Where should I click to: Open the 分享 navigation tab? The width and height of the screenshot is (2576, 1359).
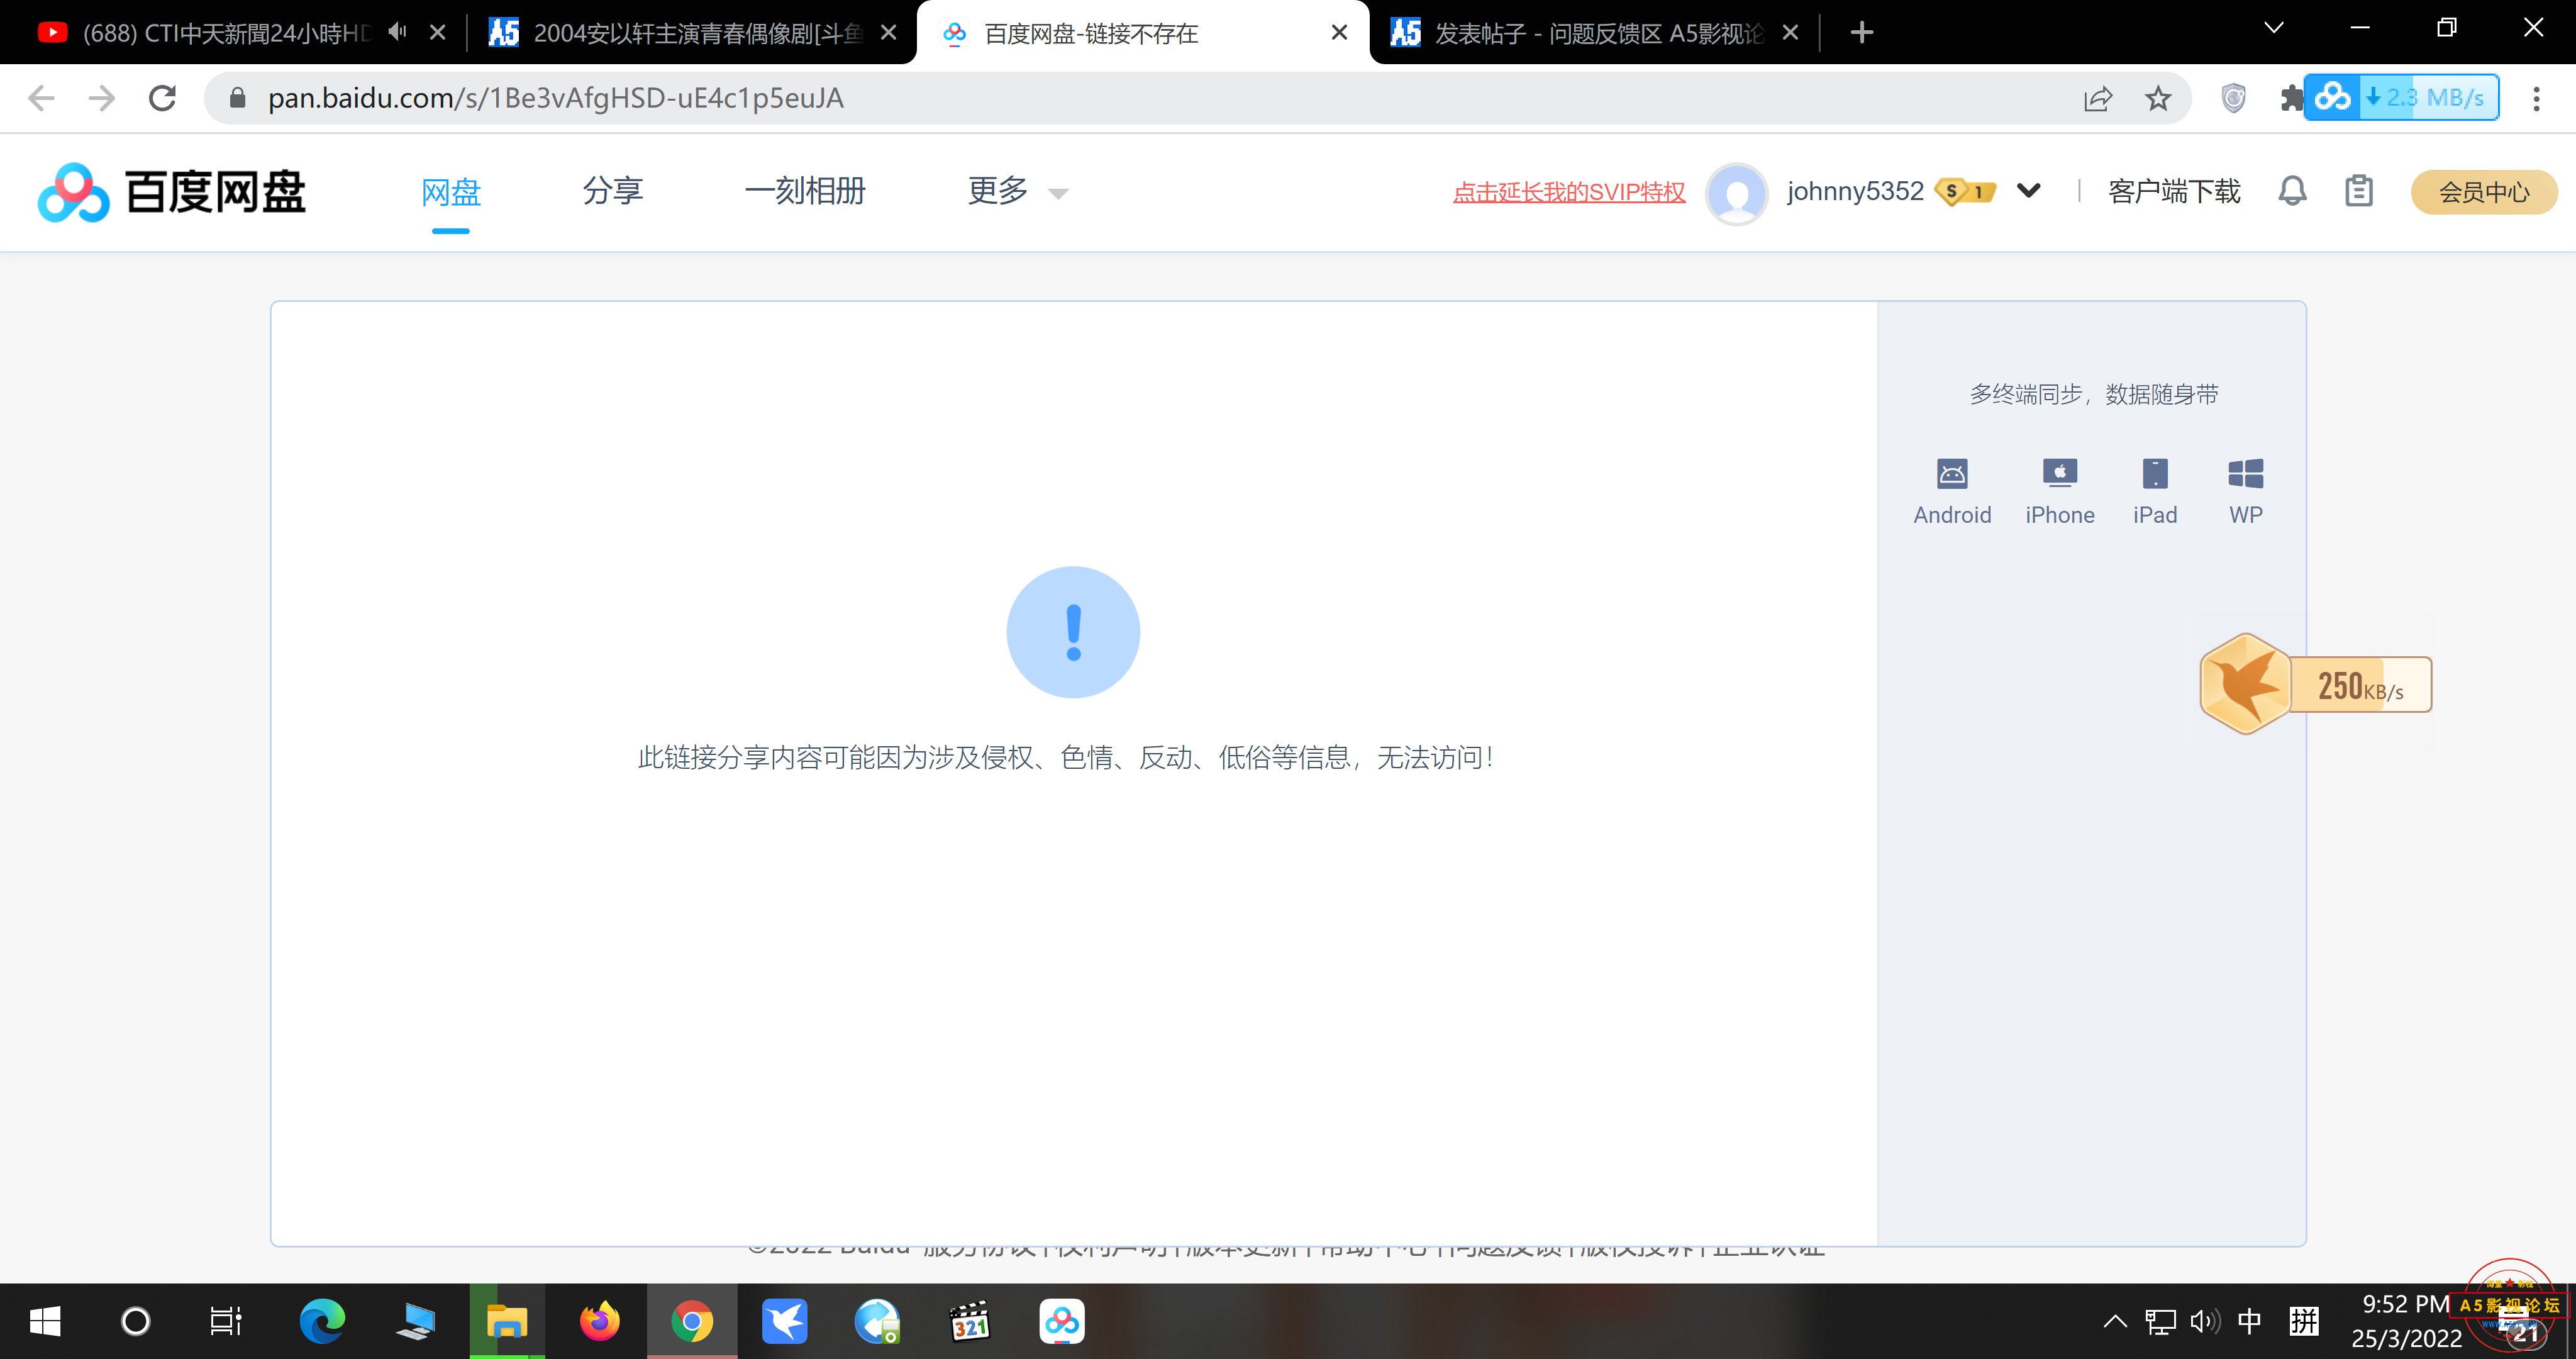pyautogui.click(x=613, y=190)
